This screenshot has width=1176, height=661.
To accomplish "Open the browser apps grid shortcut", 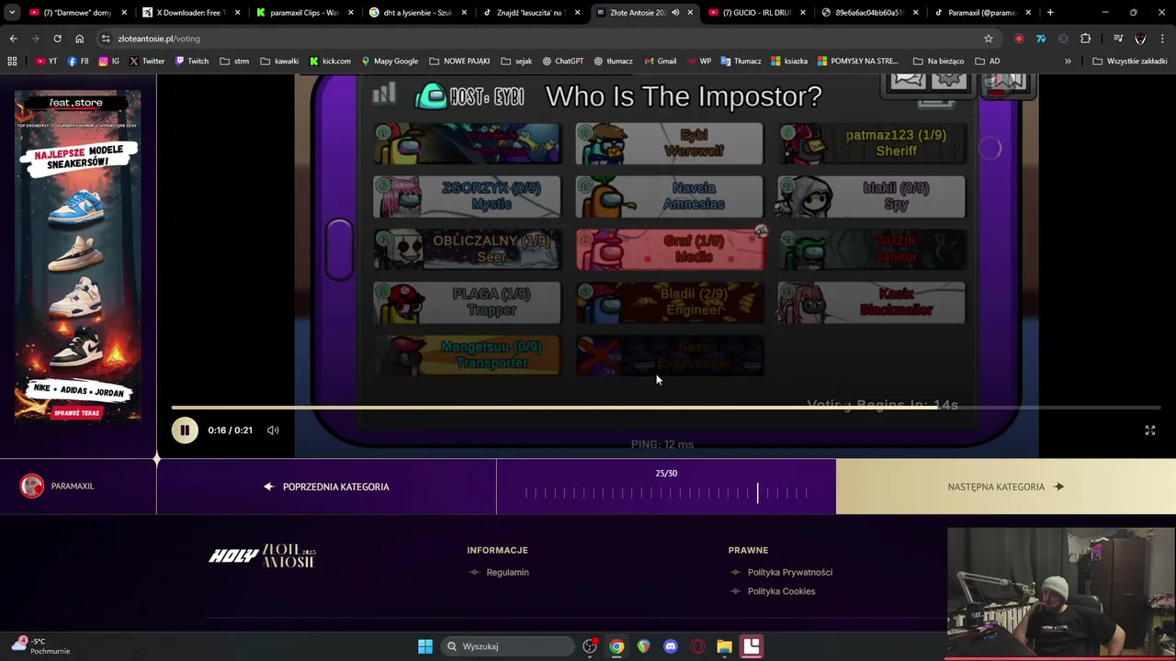I will (12, 61).
